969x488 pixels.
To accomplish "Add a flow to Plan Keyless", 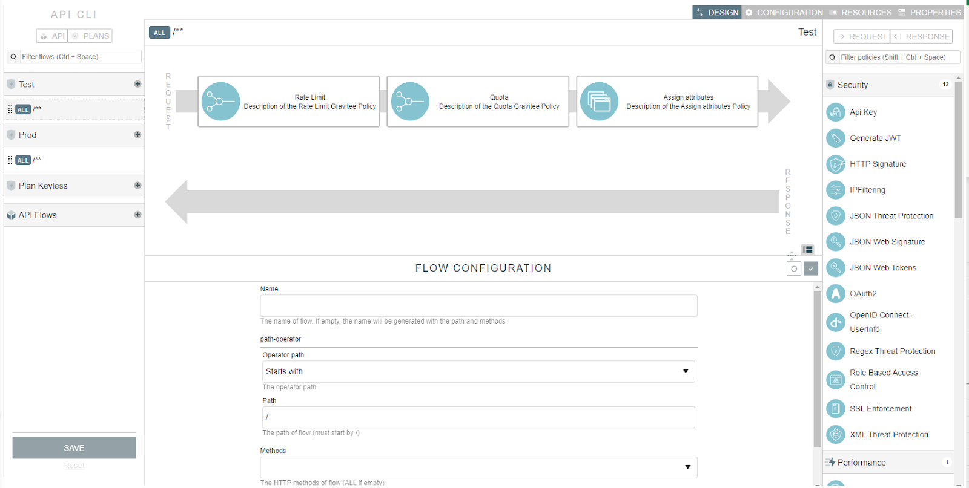I will tap(137, 186).
